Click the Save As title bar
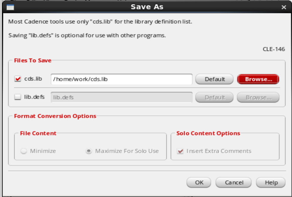This screenshot has width=292, height=197. (x=147, y=7)
